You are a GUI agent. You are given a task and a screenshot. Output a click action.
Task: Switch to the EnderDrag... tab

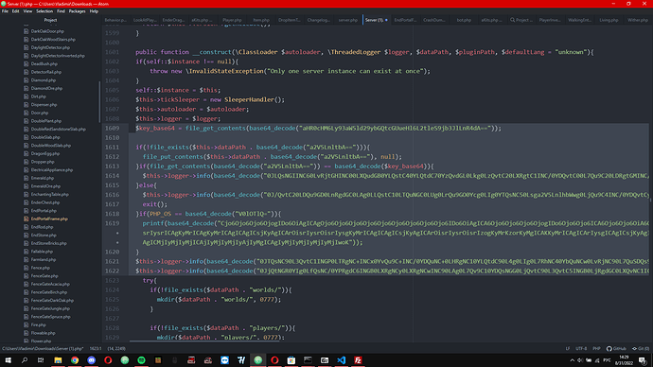pyautogui.click(x=173, y=20)
